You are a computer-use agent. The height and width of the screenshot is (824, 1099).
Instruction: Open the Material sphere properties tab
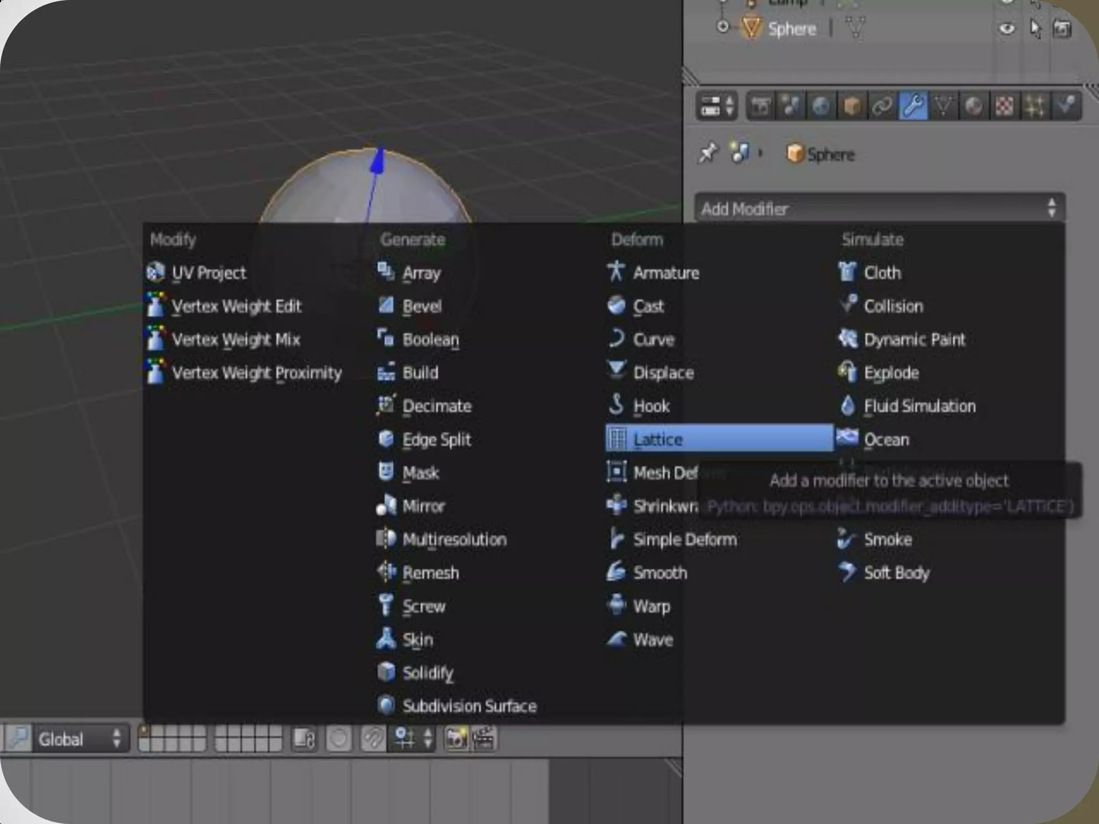(973, 106)
